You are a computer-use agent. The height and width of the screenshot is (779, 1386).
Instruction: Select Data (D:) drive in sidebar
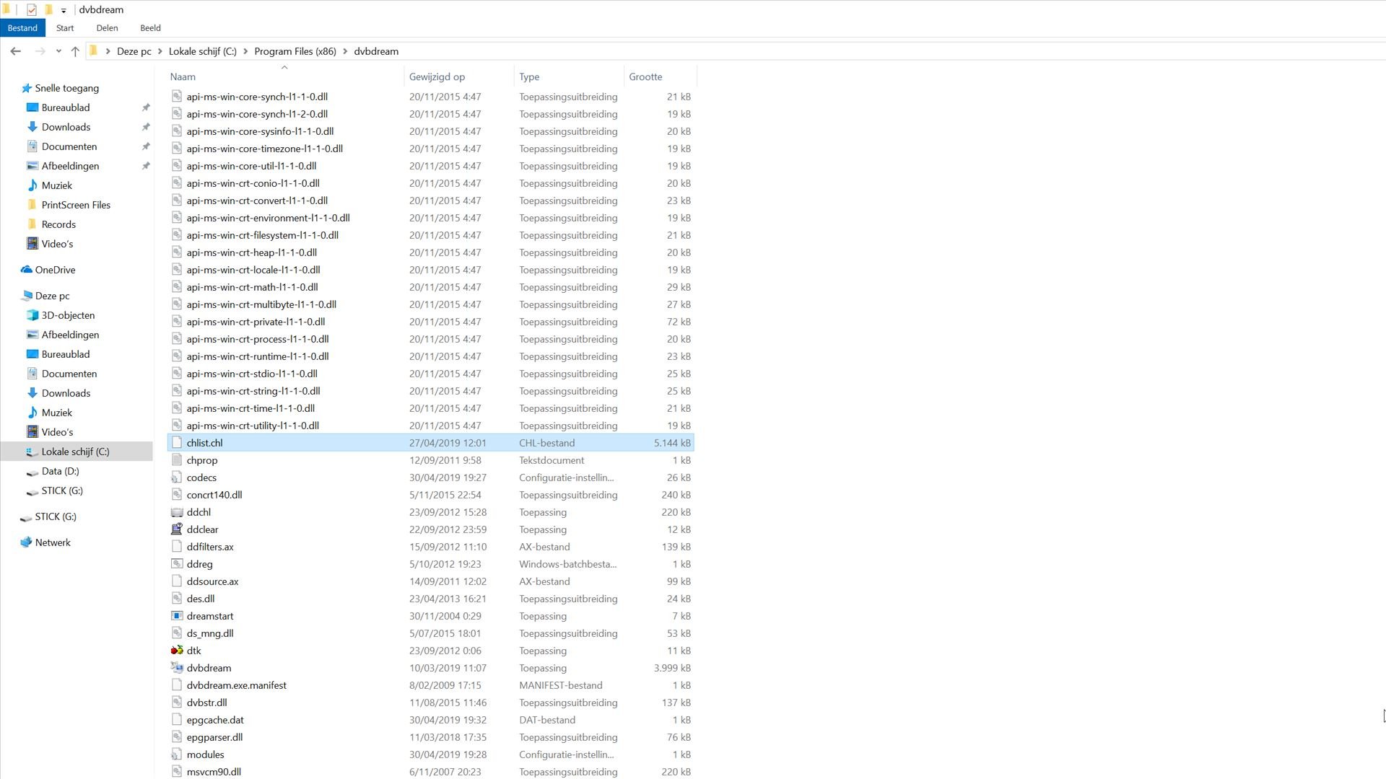point(60,471)
